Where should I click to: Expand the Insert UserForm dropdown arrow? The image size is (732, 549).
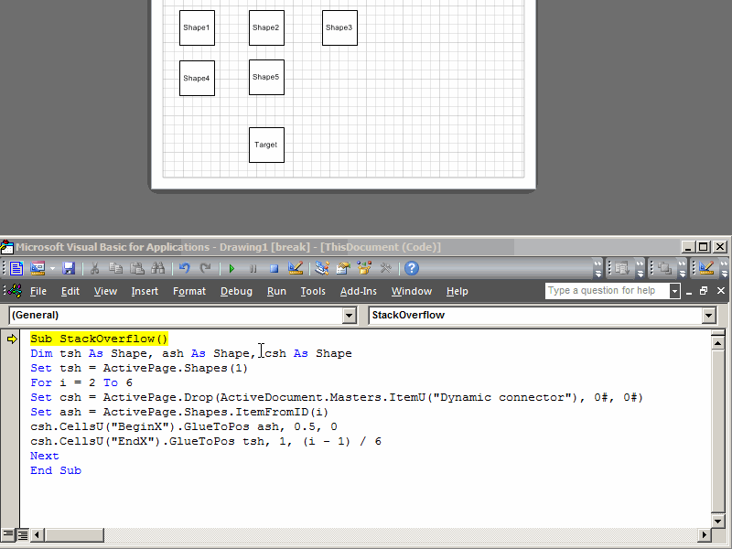pyautogui.click(x=52, y=268)
